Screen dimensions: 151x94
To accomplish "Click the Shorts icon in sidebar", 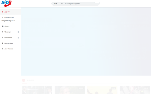I will [3, 26].
